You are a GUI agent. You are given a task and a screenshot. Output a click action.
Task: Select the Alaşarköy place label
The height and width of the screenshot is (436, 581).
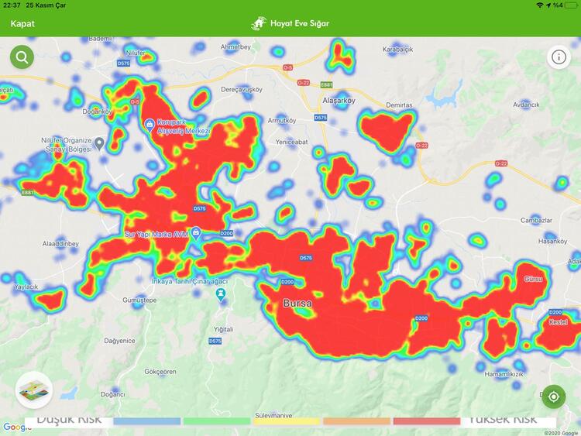(x=337, y=100)
